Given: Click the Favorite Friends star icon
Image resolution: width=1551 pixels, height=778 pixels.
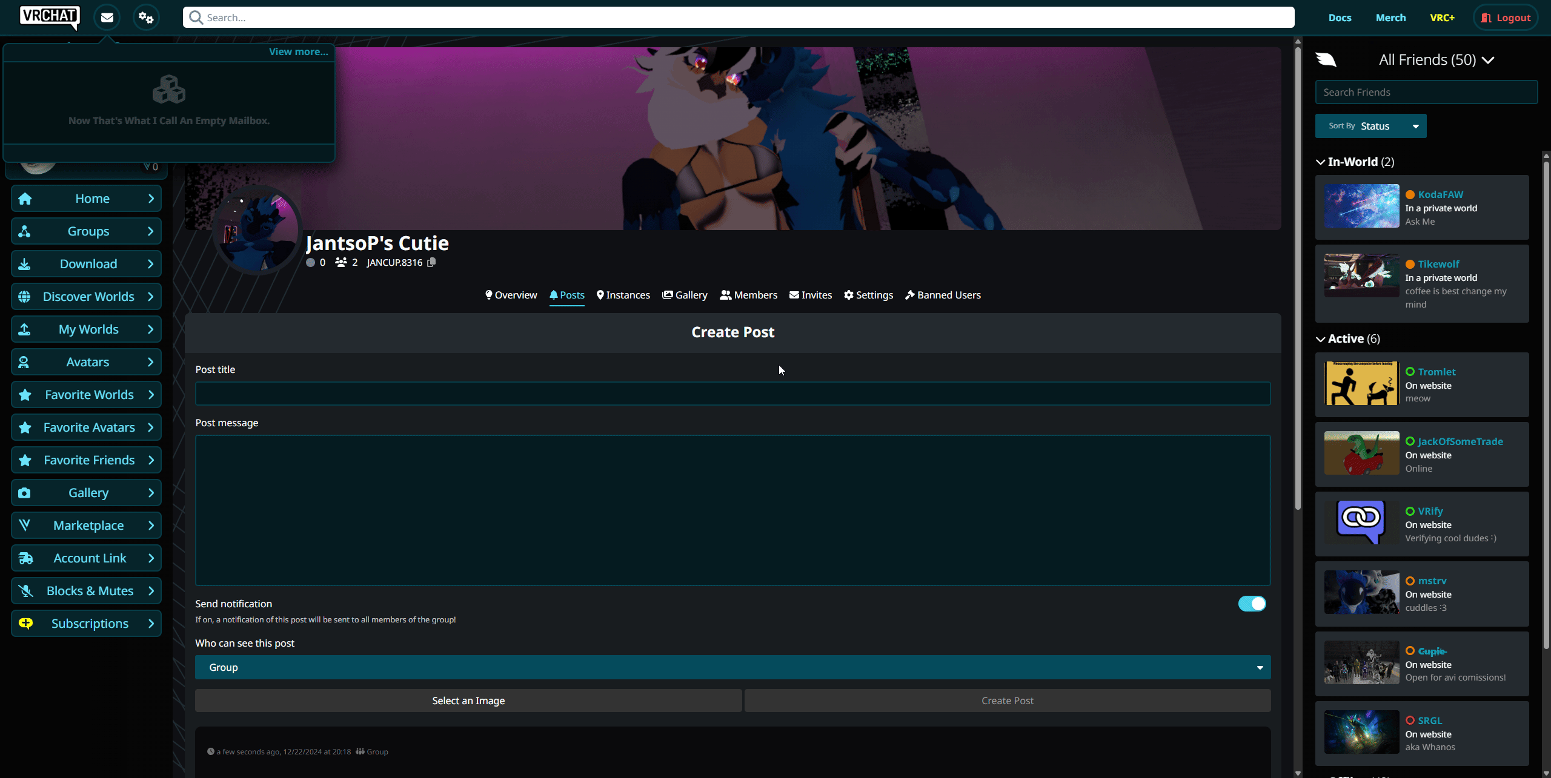Looking at the screenshot, I should [x=25, y=460].
